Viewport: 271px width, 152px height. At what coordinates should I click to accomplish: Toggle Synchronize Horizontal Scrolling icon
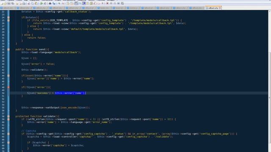tap(71, 3)
